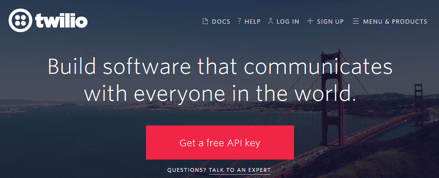Click the Docs document icon
Viewport: 439px width, 178px height.
pyautogui.click(x=205, y=21)
